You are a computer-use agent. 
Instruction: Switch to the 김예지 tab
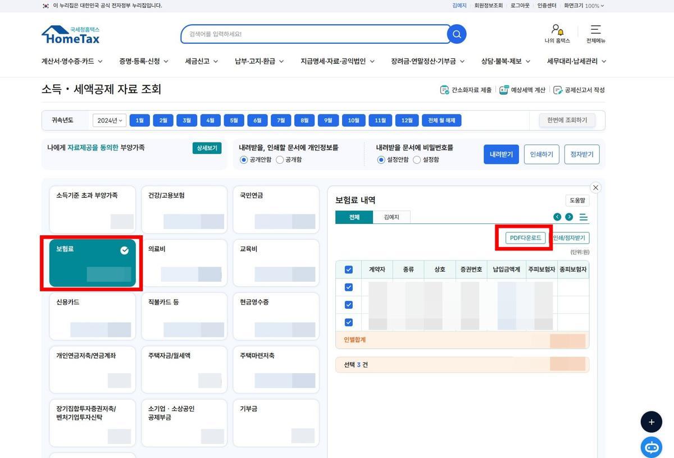pyautogui.click(x=391, y=217)
